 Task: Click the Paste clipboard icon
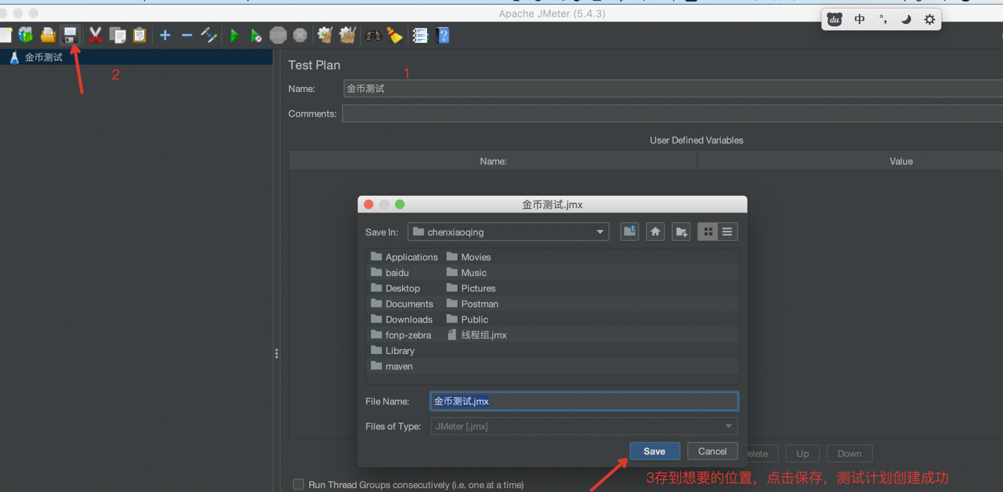click(x=139, y=35)
